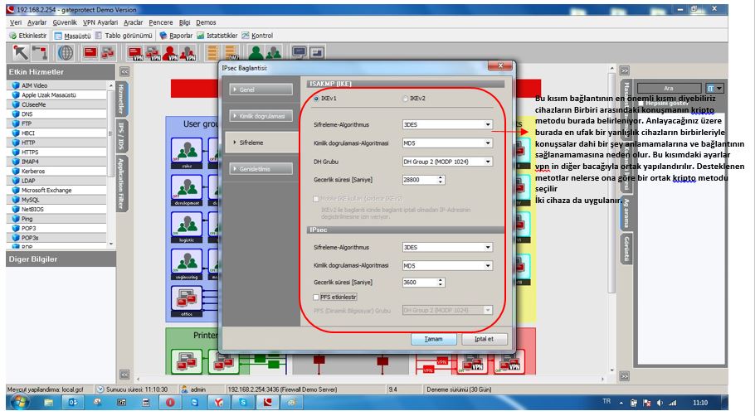Click the Etkinlestir toolbar icon
This screenshot has height=416, width=755.
[28, 36]
